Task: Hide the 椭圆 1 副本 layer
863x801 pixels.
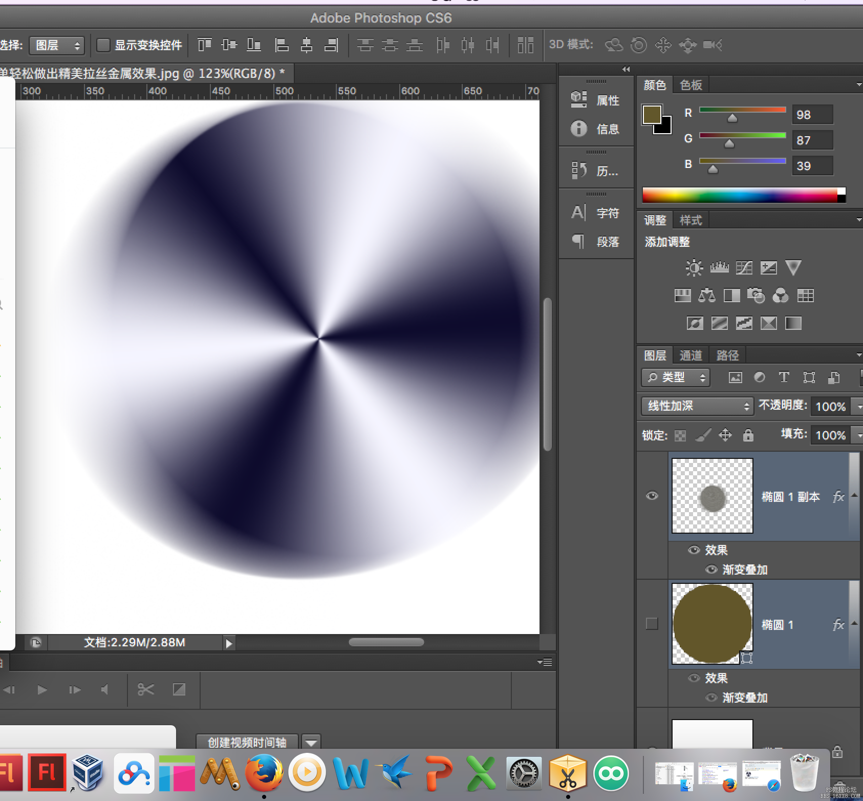Action: 652,496
